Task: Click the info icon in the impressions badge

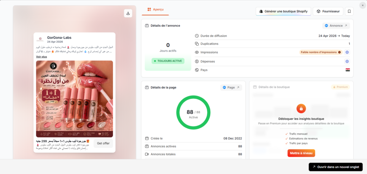Action: pyautogui.click(x=339, y=52)
